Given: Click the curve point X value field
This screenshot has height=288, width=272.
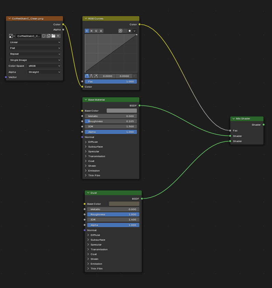Looking at the screenshot, I should [107, 76].
